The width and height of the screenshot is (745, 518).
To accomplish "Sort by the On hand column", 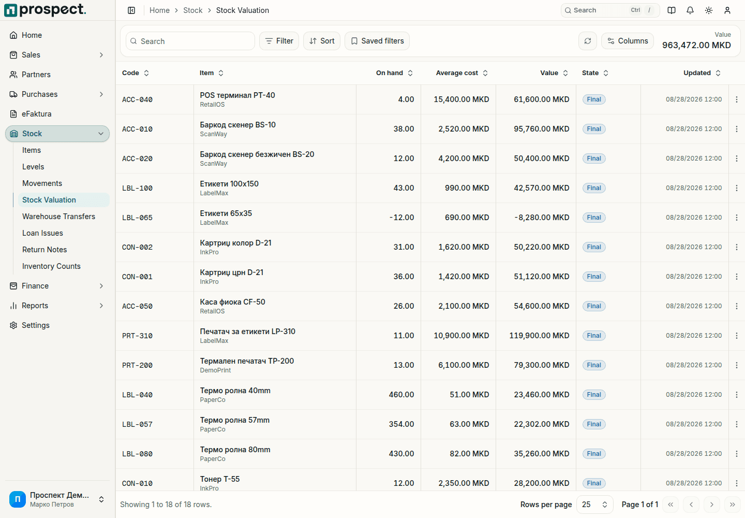I will (x=395, y=73).
